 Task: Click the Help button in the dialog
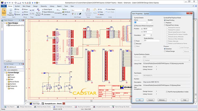coord(185,100)
